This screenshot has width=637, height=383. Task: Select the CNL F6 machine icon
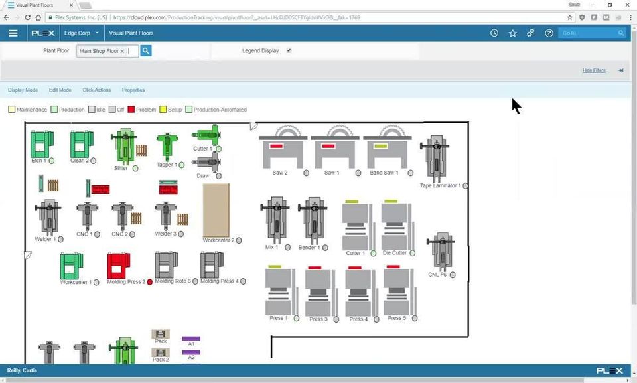pyautogui.click(x=441, y=252)
